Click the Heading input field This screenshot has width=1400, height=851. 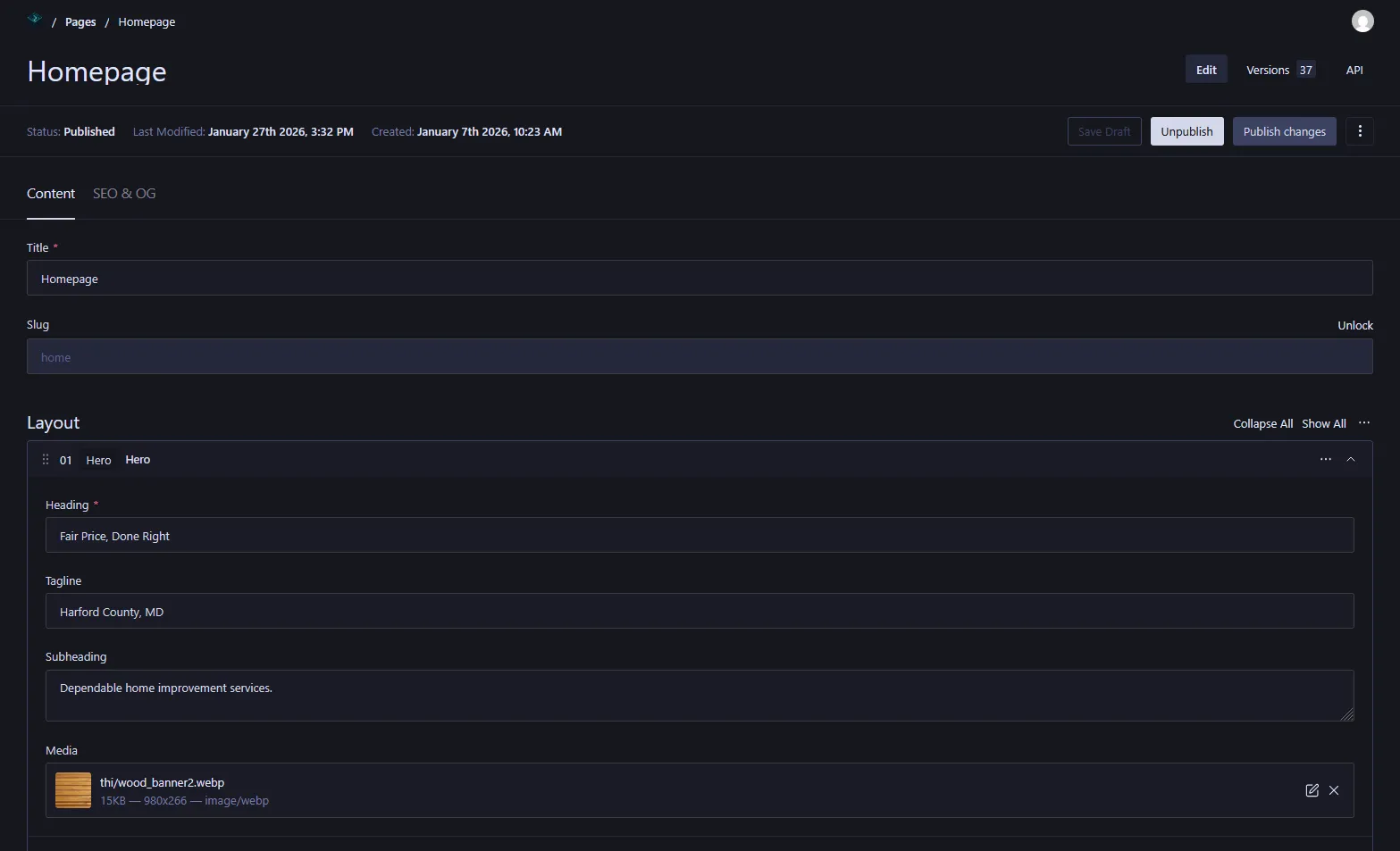pos(700,536)
